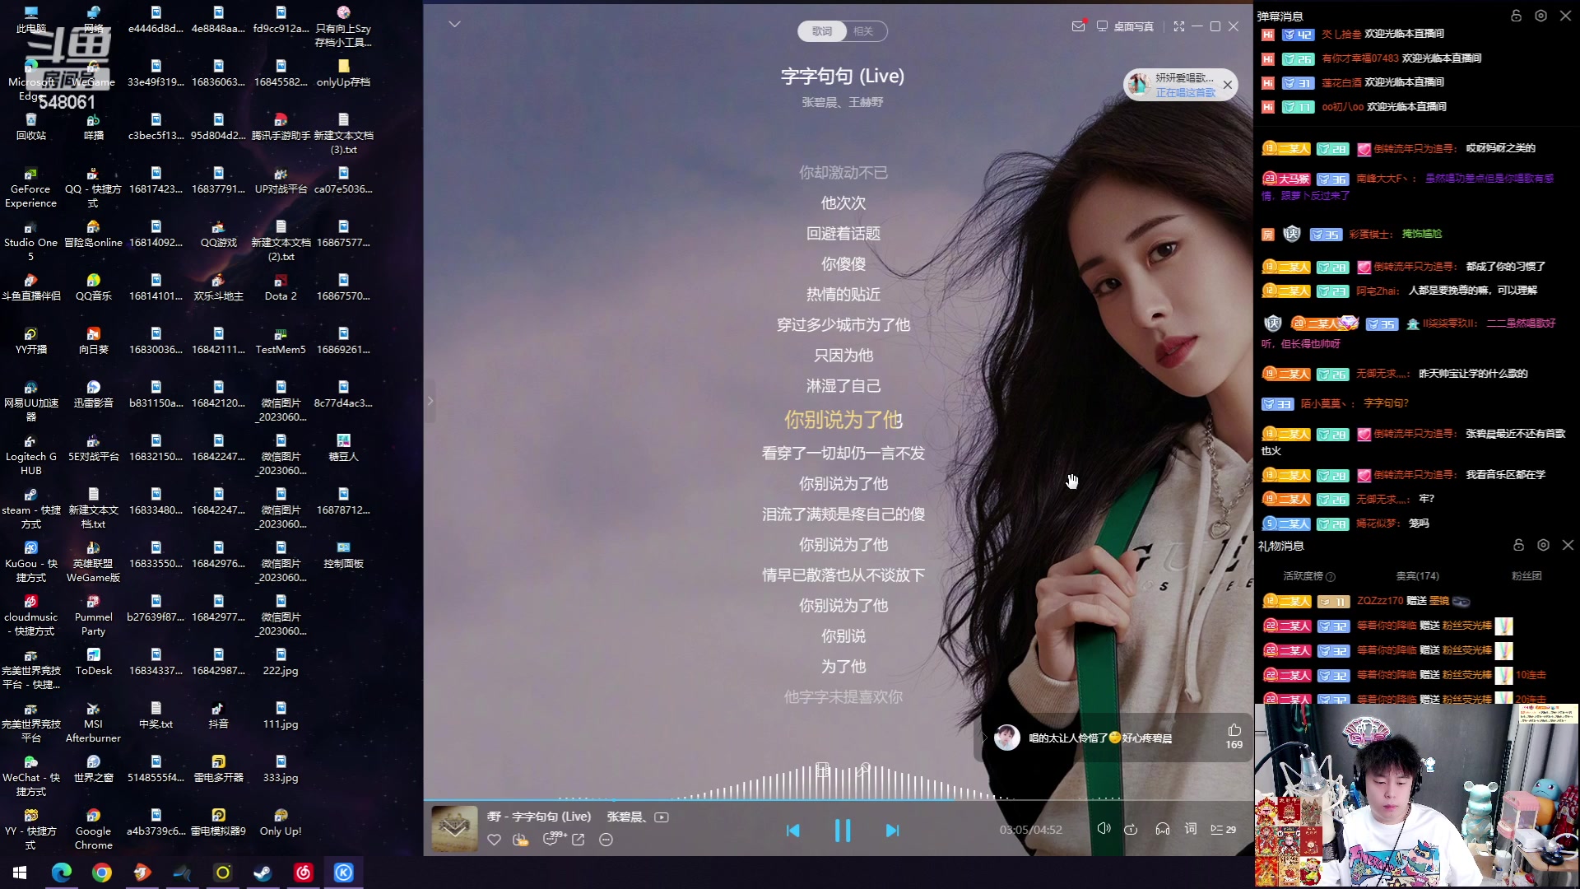Switch to KuGou taskbar icon
This screenshot has height=889, width=1580.
(344, 873)
